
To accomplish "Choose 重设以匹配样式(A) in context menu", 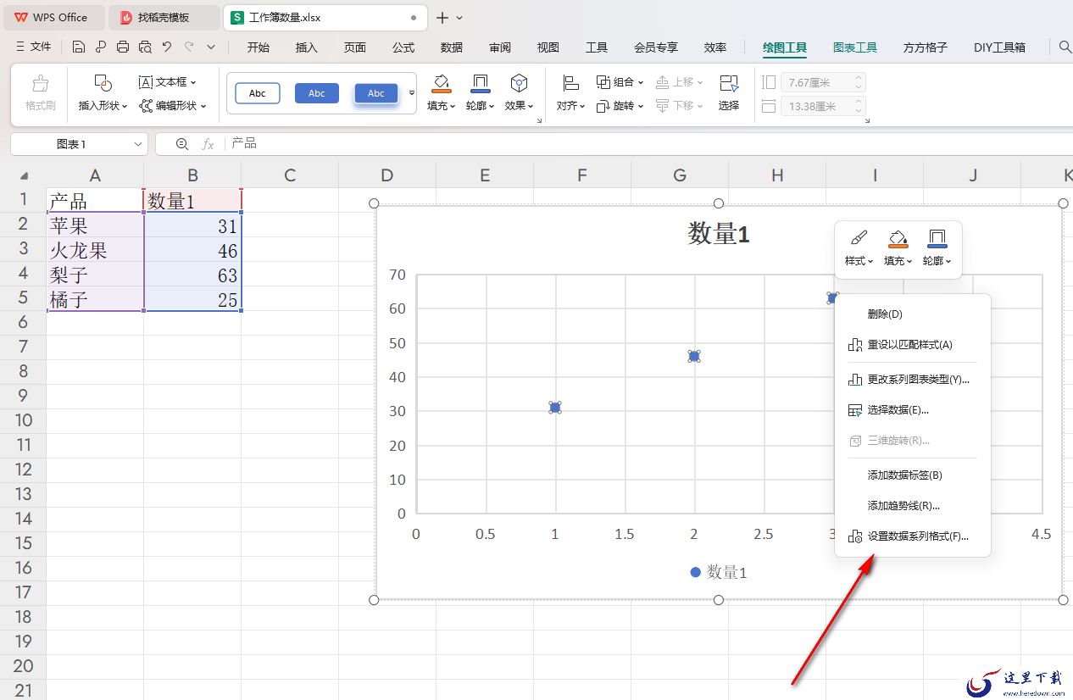I will point(913,345).
